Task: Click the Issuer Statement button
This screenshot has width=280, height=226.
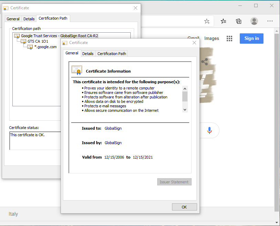Action: click(174, 182)
